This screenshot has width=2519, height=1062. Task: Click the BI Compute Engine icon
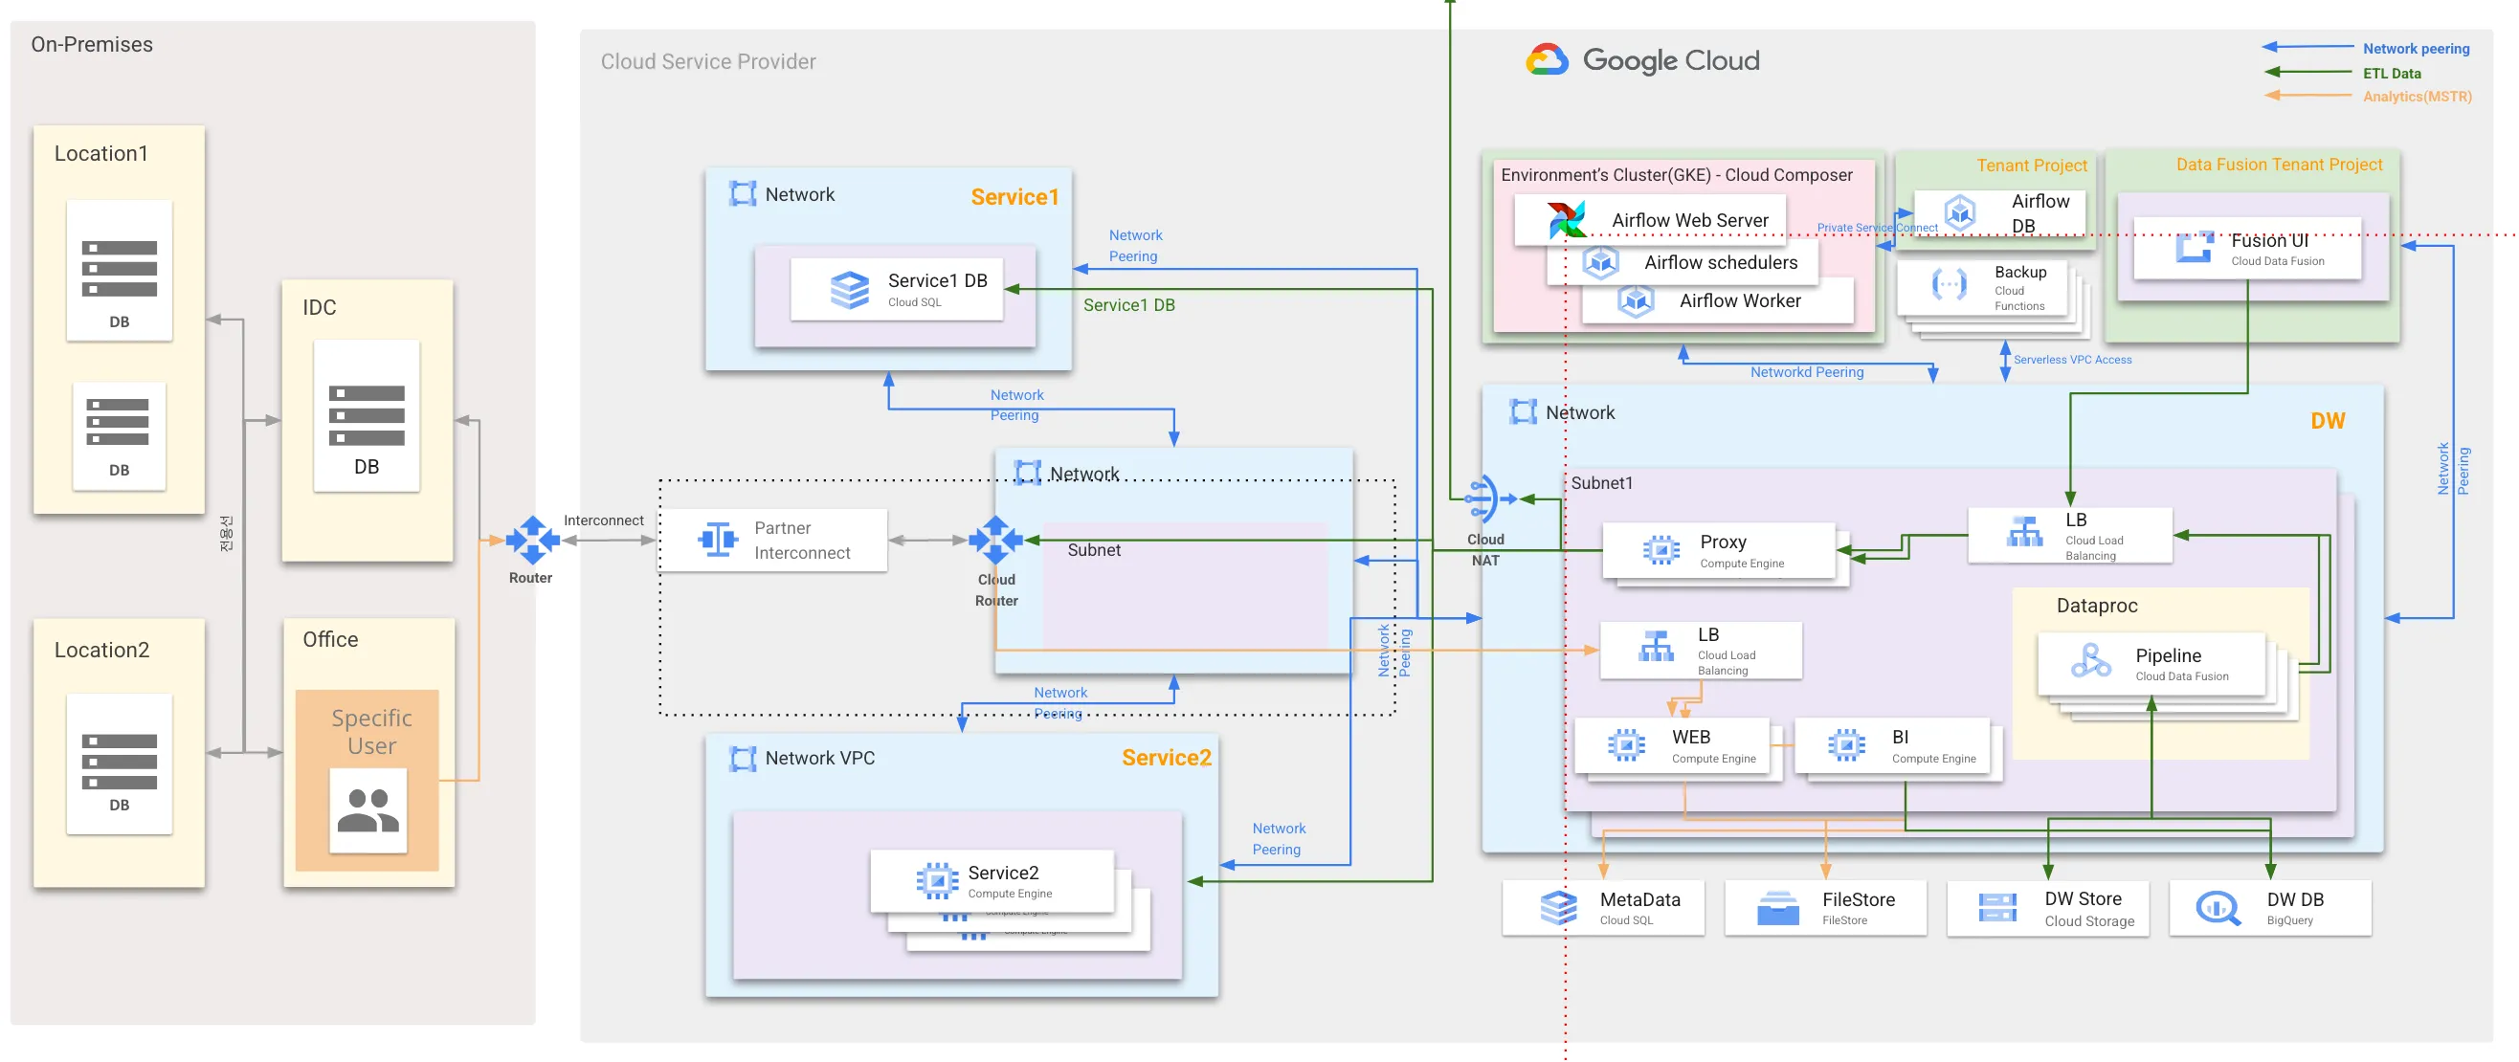click(x=1846, y=745)
